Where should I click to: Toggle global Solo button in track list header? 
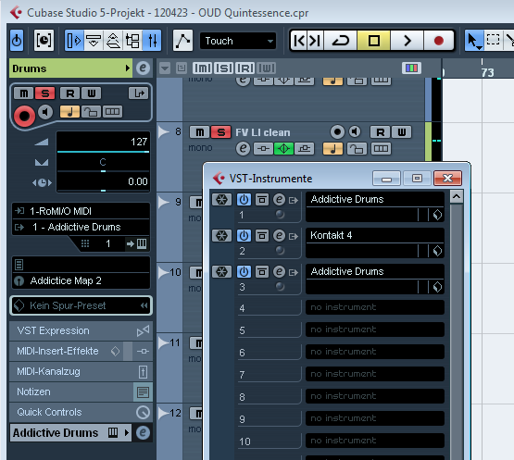coord(223,68)
